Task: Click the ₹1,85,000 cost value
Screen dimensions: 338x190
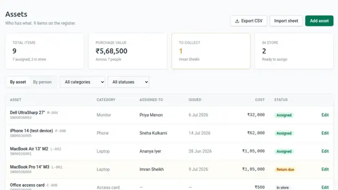Action: point(253,169)
